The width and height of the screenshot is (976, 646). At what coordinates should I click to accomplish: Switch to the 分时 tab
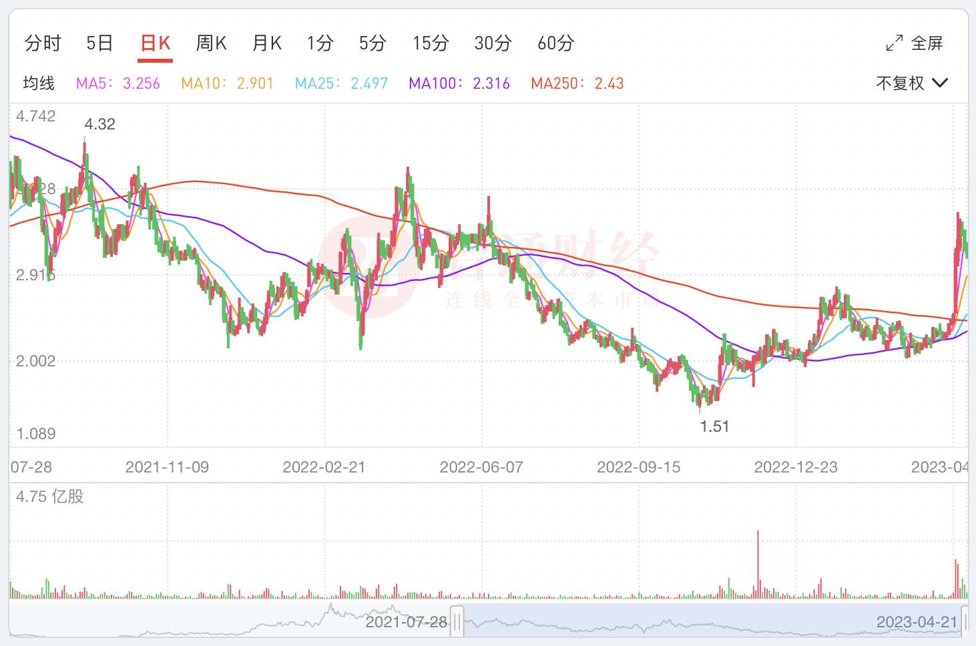[43, 43]
